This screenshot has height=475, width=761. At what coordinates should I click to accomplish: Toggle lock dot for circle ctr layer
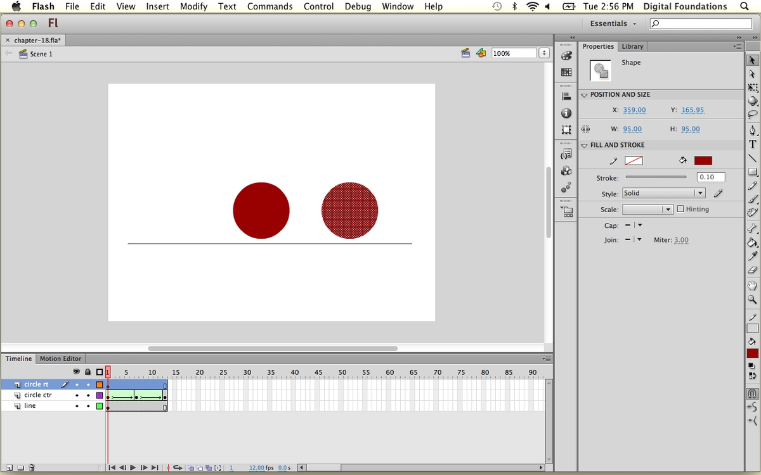pos(88,395)
